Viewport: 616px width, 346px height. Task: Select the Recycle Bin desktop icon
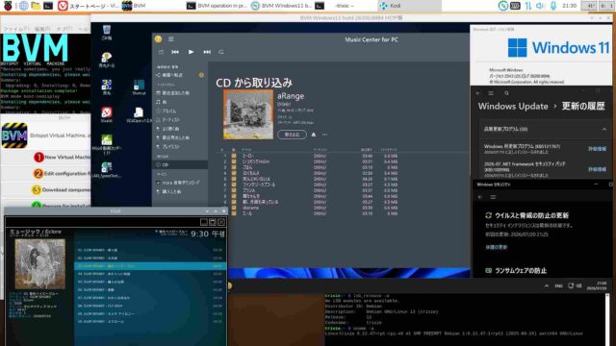pyautogui.click(x=107, y=33)
